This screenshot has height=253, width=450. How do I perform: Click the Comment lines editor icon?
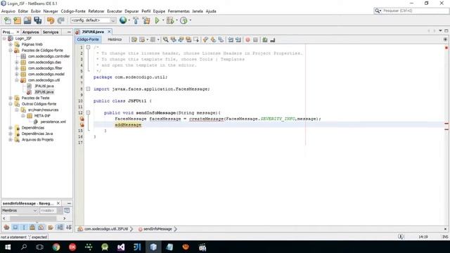(265, 39)
